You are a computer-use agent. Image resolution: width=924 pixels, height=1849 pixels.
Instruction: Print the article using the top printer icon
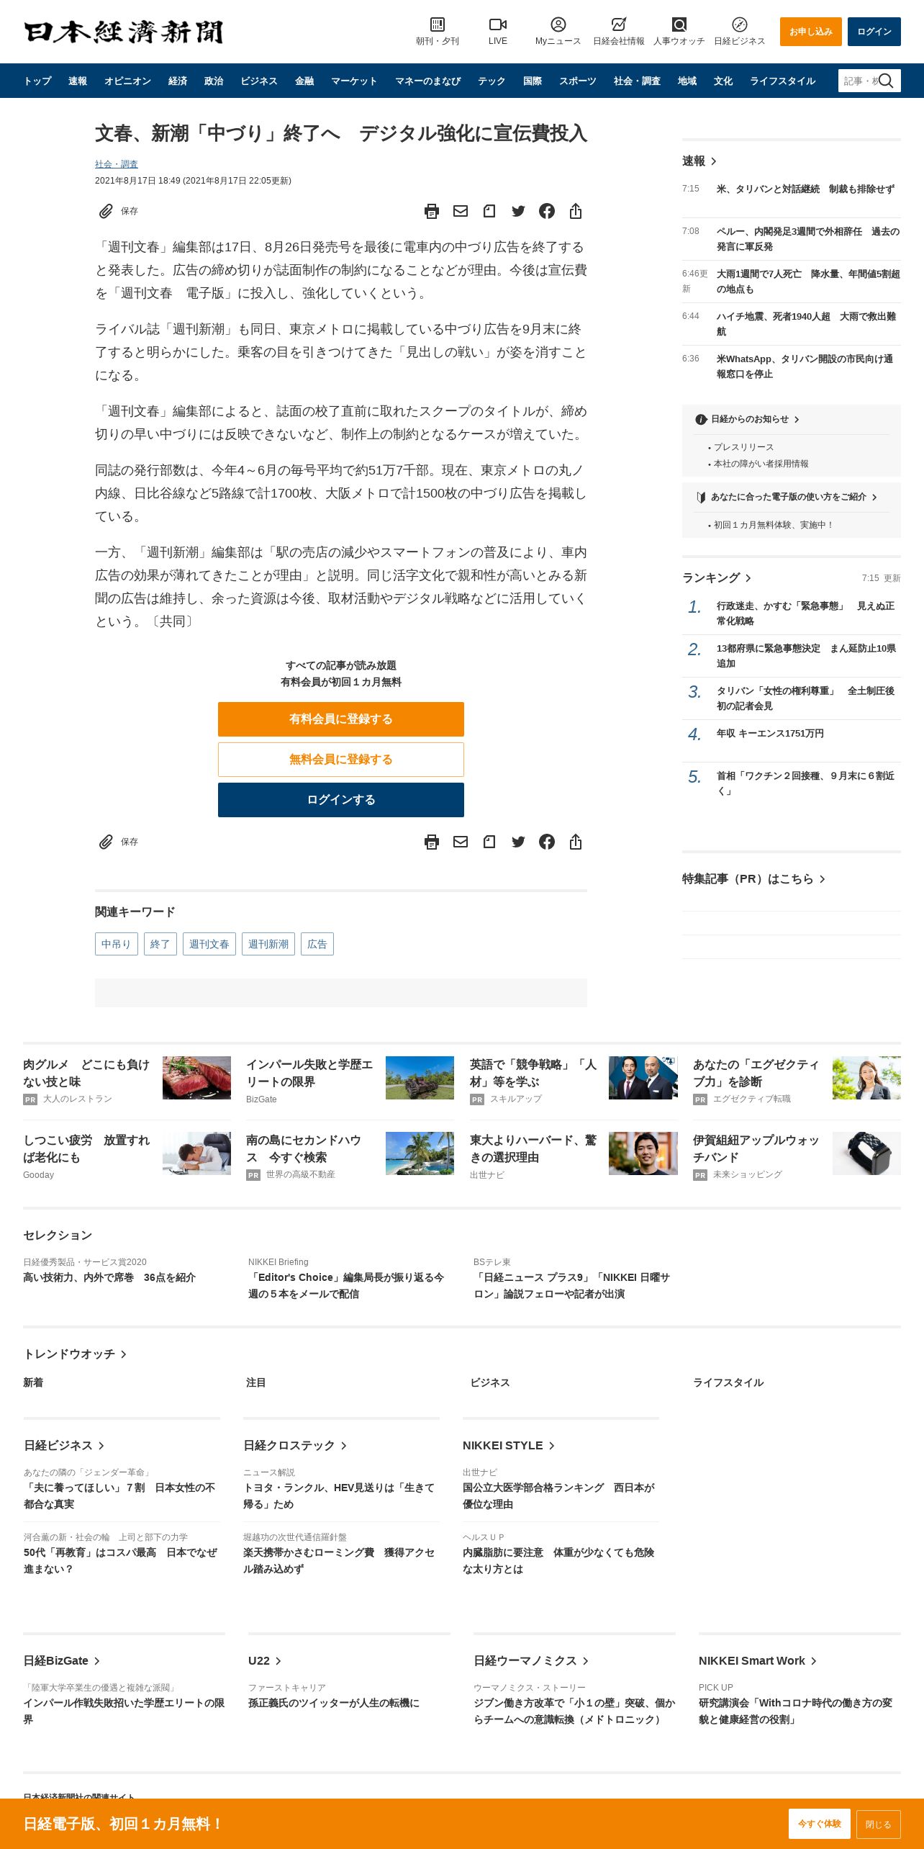tap(432, 211)
